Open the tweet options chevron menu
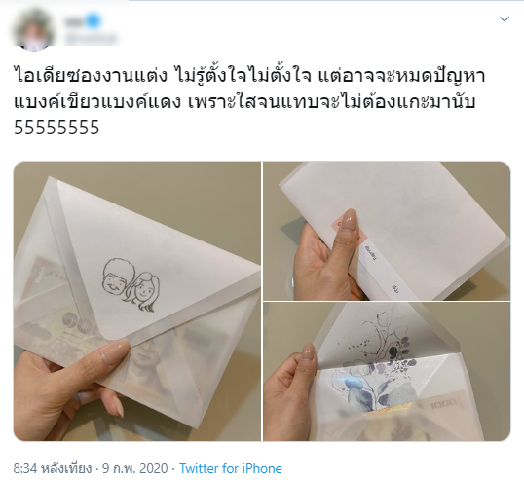This screenshot has height=480, width=524. pos(504,19)
